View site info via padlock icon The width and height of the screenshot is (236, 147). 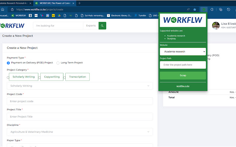pos(12,10)
